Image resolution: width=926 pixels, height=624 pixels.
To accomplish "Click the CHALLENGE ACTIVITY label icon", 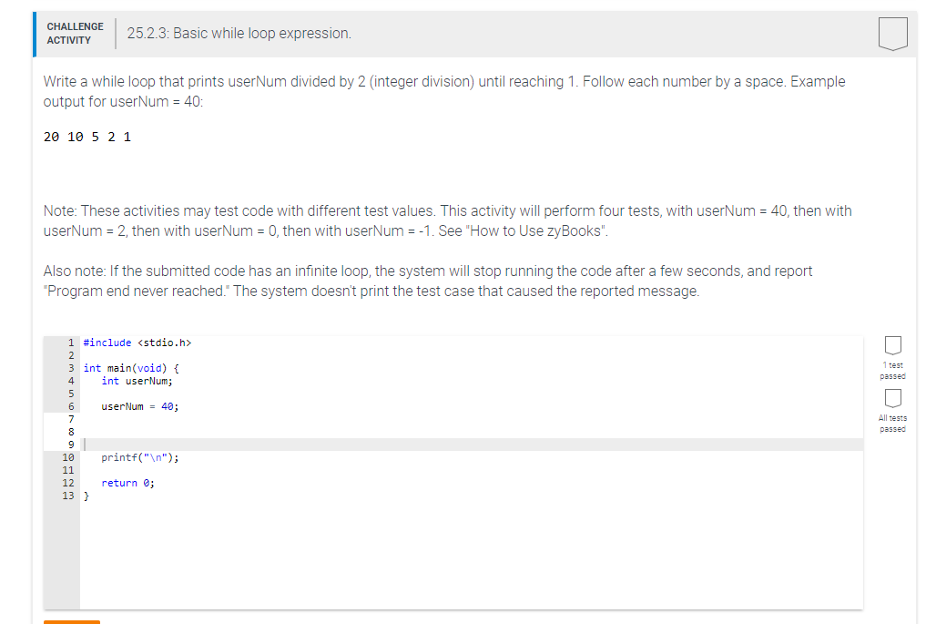I will pyautogui.click(x=75, y=32).
